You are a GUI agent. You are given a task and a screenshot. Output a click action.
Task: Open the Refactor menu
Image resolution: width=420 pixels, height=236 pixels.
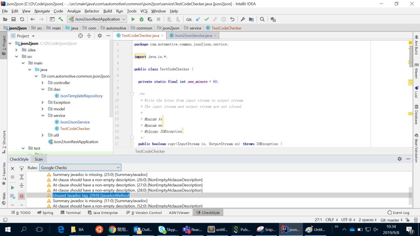pos(92,11)
